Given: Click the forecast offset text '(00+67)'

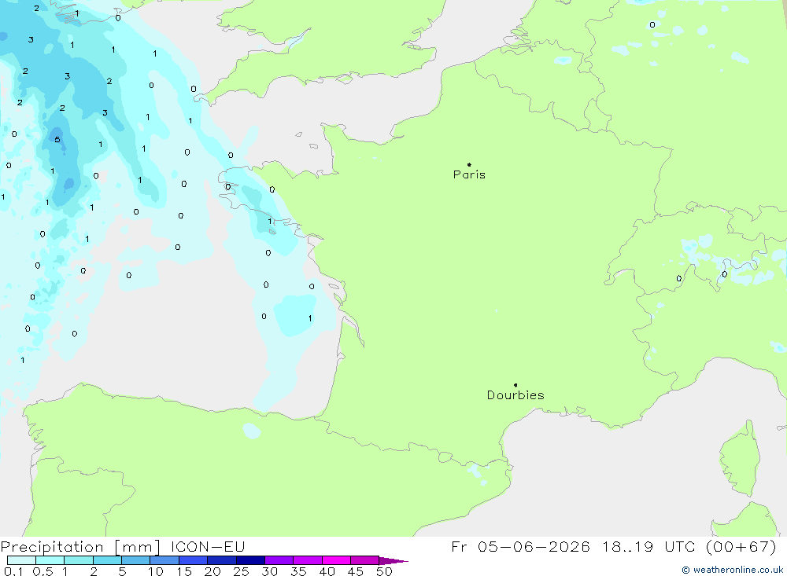Looking at the screenshot, I should click(x=741, y=546).
